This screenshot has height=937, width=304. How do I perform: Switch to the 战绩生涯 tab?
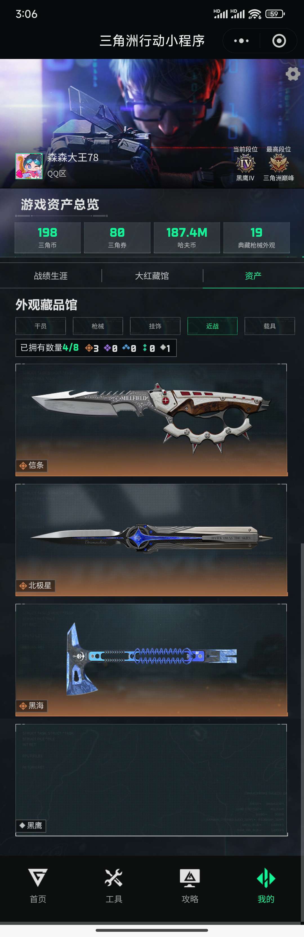(x=51, y=276)
